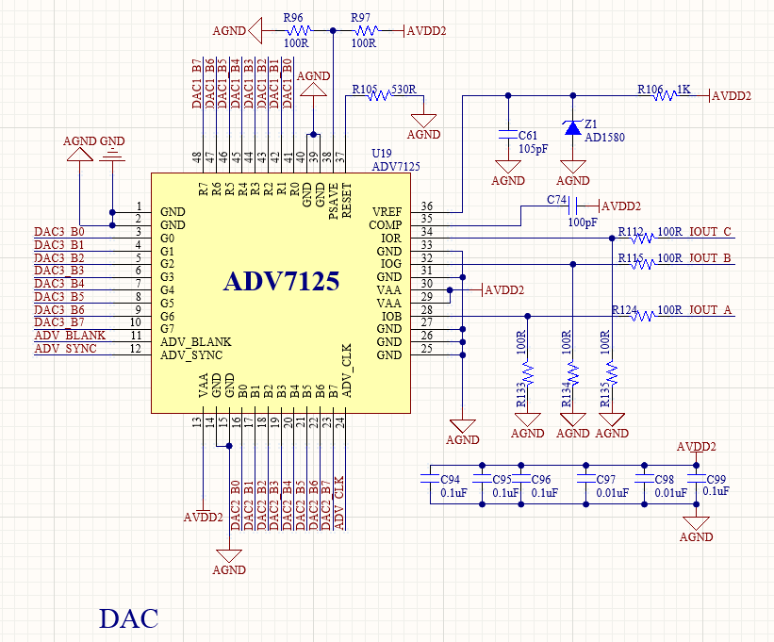774x642 pixels.
Task: Select the Z1 AD1580 diode symbol
Action: click(x=573, y=128)
